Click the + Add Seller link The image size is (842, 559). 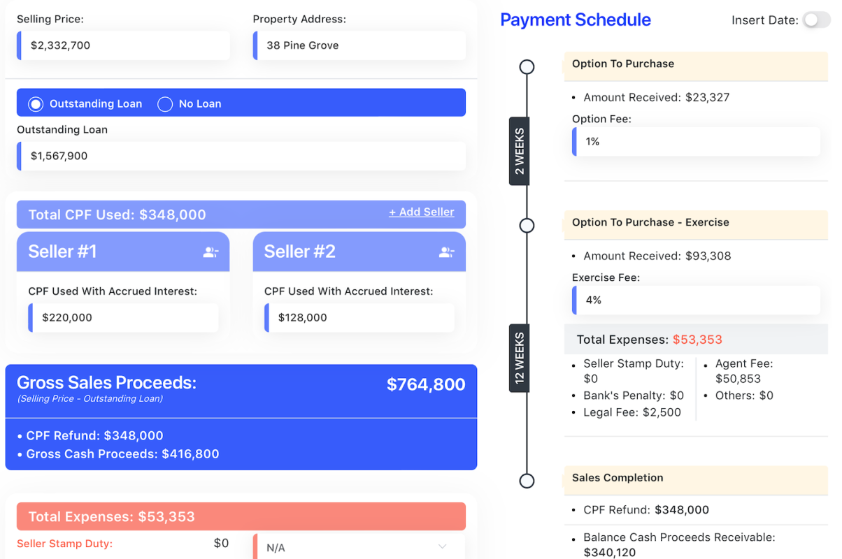(421, 212)
